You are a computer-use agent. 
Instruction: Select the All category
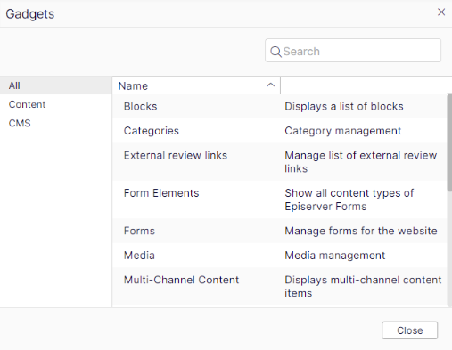point(56,85)
